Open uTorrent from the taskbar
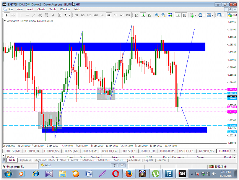Screen dimensions: 239x180 click(156, 174)
